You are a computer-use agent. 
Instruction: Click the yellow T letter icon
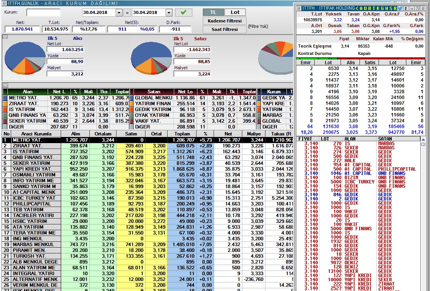point(373,8)
